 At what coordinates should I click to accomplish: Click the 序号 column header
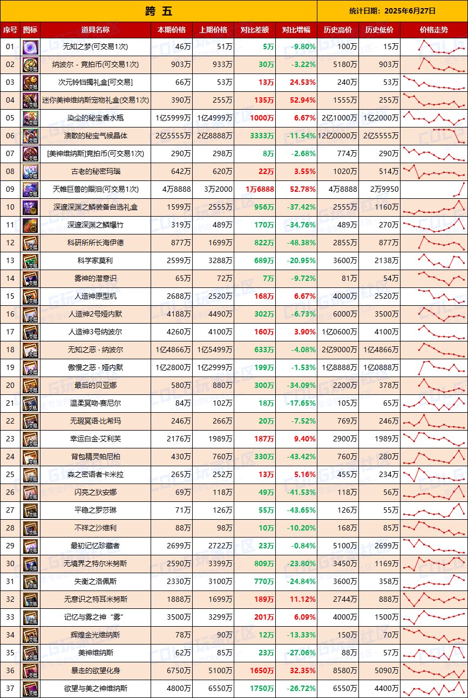(10, 30)
